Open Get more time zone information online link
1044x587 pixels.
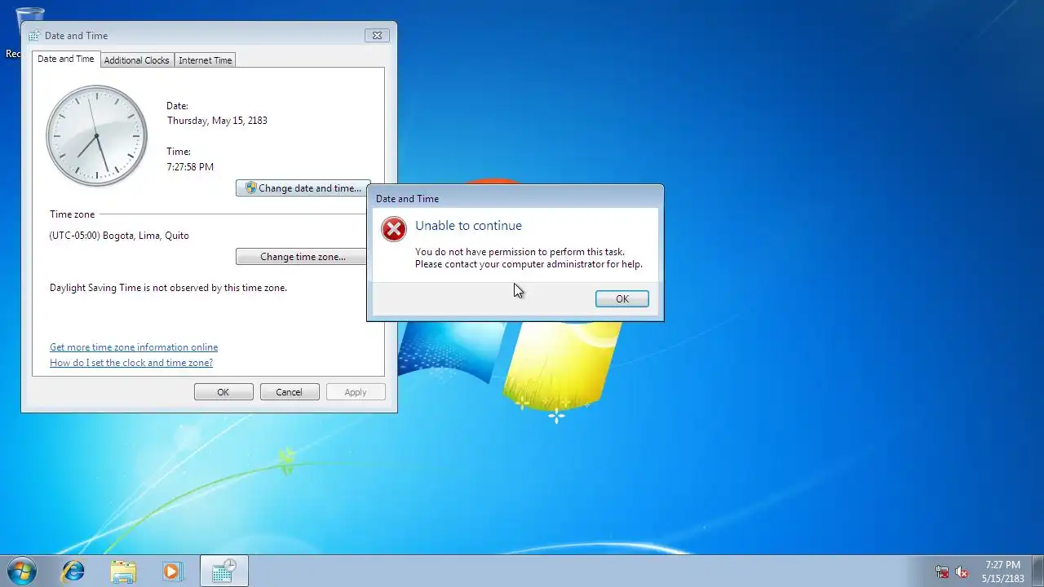pos(134,347)
